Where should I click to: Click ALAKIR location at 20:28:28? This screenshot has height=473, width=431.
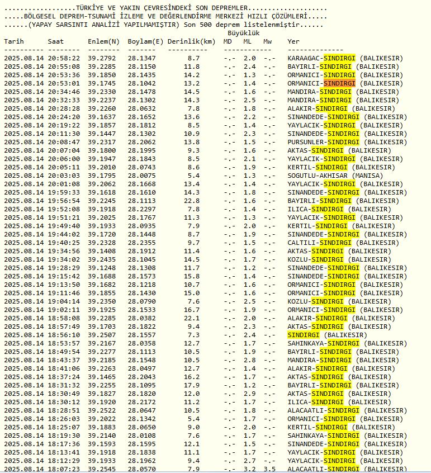pos(299,108)
